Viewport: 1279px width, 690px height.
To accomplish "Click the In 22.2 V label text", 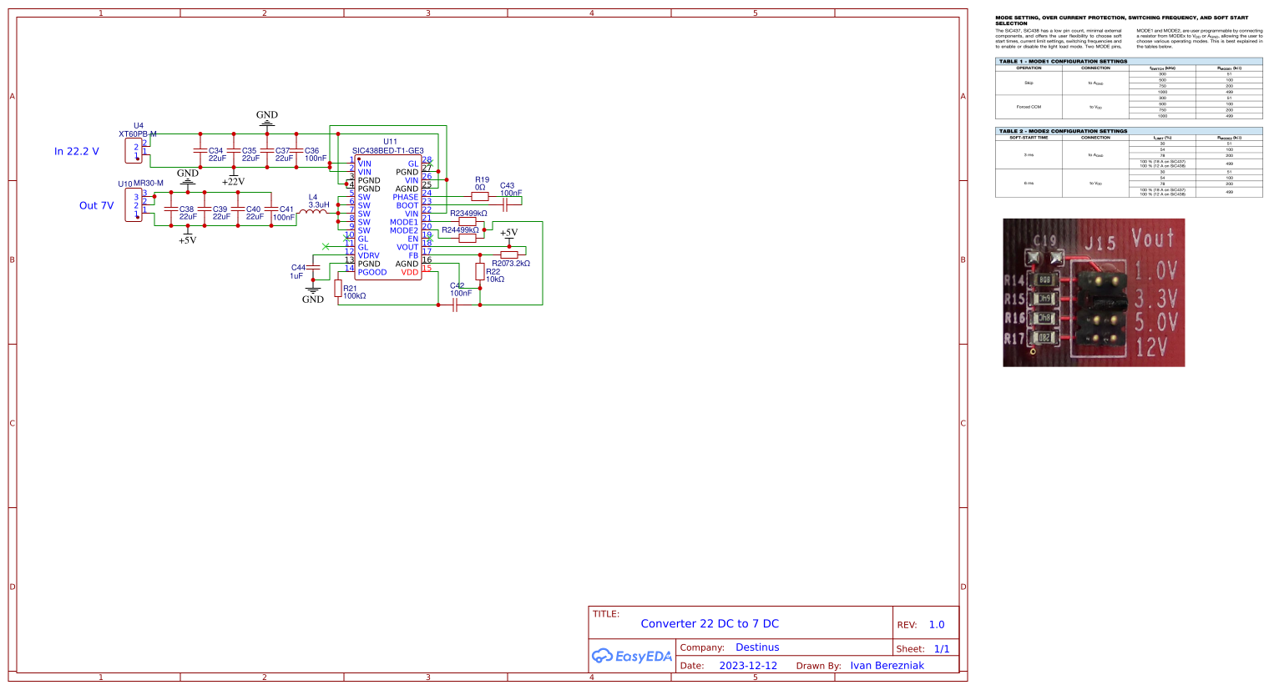I will [x=75, y=151].
